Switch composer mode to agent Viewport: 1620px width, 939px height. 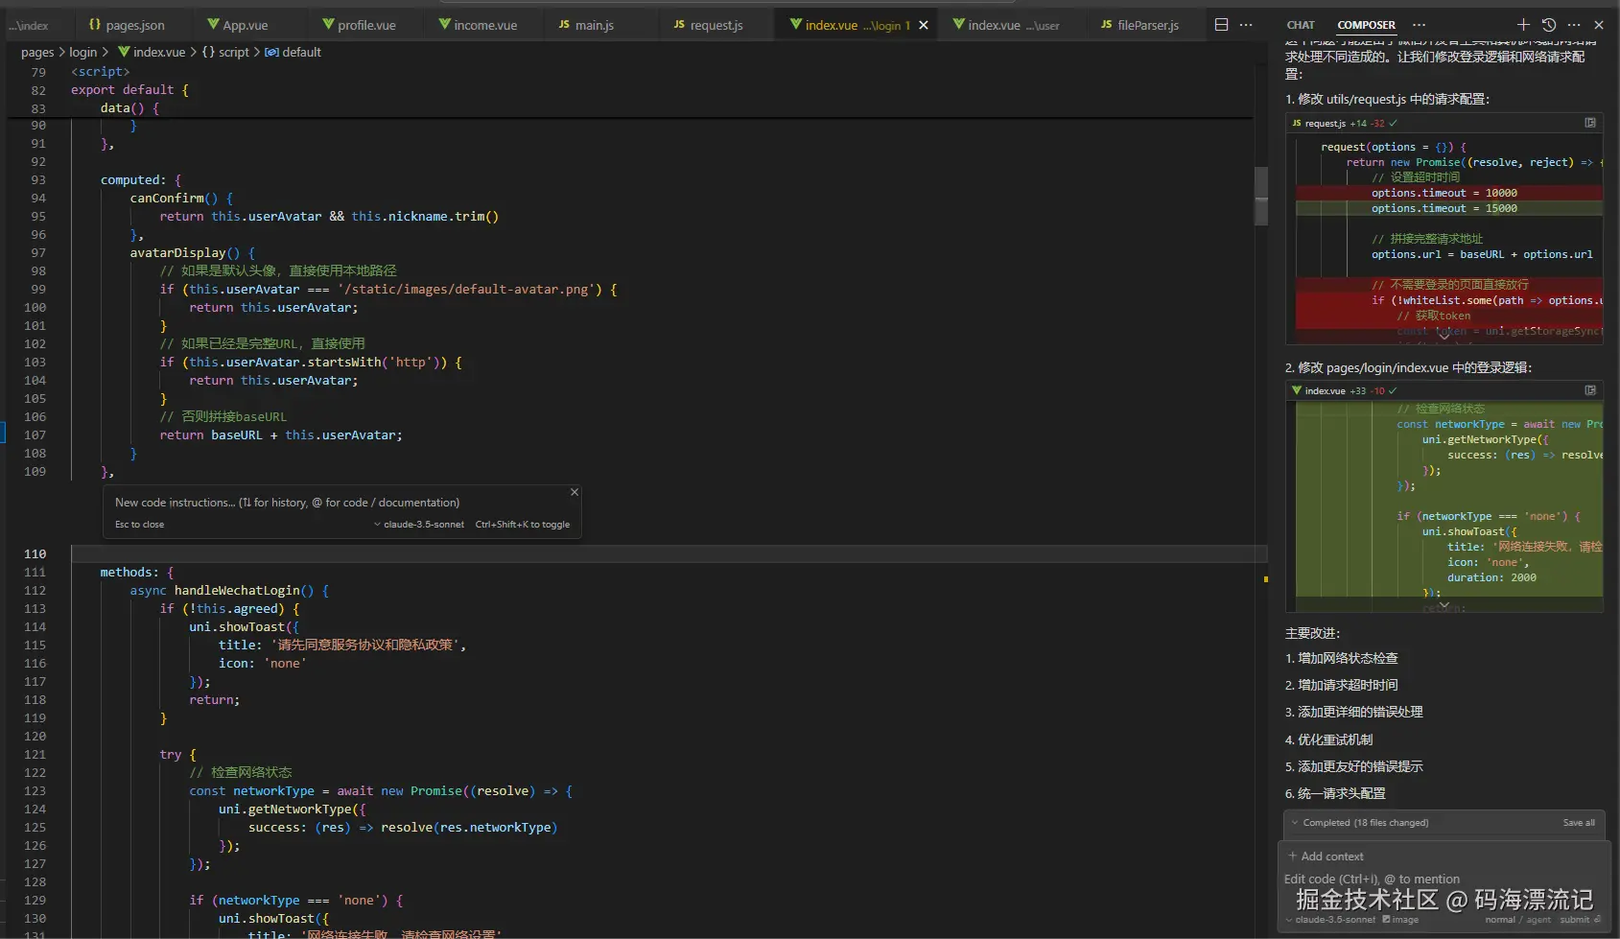(1538, 920)
